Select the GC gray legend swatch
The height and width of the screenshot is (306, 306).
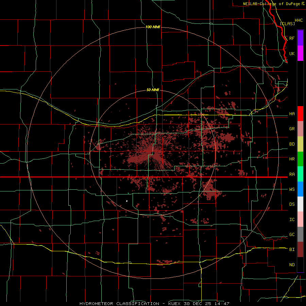pyautogui.click(x=300, y=234)
